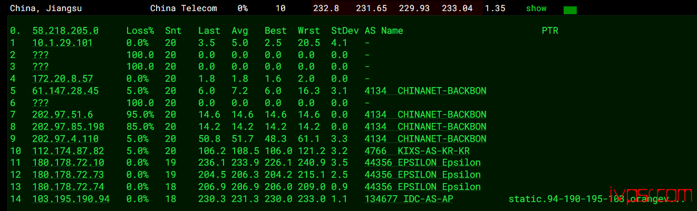Open hop IP 202.97.4.110
Image resolution: width=697 pixels, height=211 pixels.
click(x=65, y=139)
